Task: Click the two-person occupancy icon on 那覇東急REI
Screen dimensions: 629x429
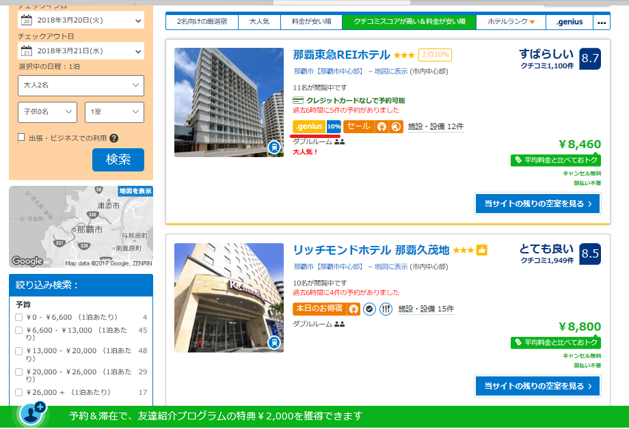Action: coord(339,142)
